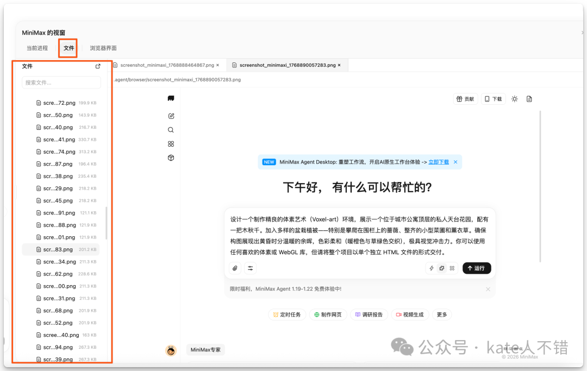Toggle light mode with the sun icon
The image size is (587, 371).
[514, 98]
